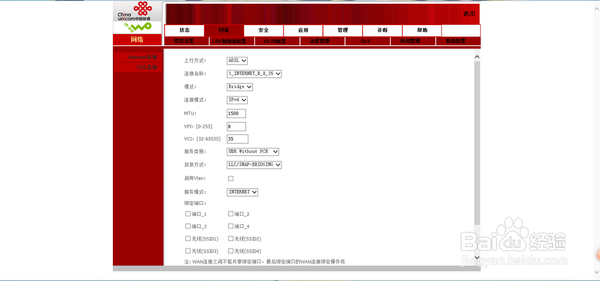This screenshot has height=281, width=600.
Task: Open the 封装方式 LLC/SNAP-BRIDGING dropdown
Action: pyautogui.click(x=254, y=165)
